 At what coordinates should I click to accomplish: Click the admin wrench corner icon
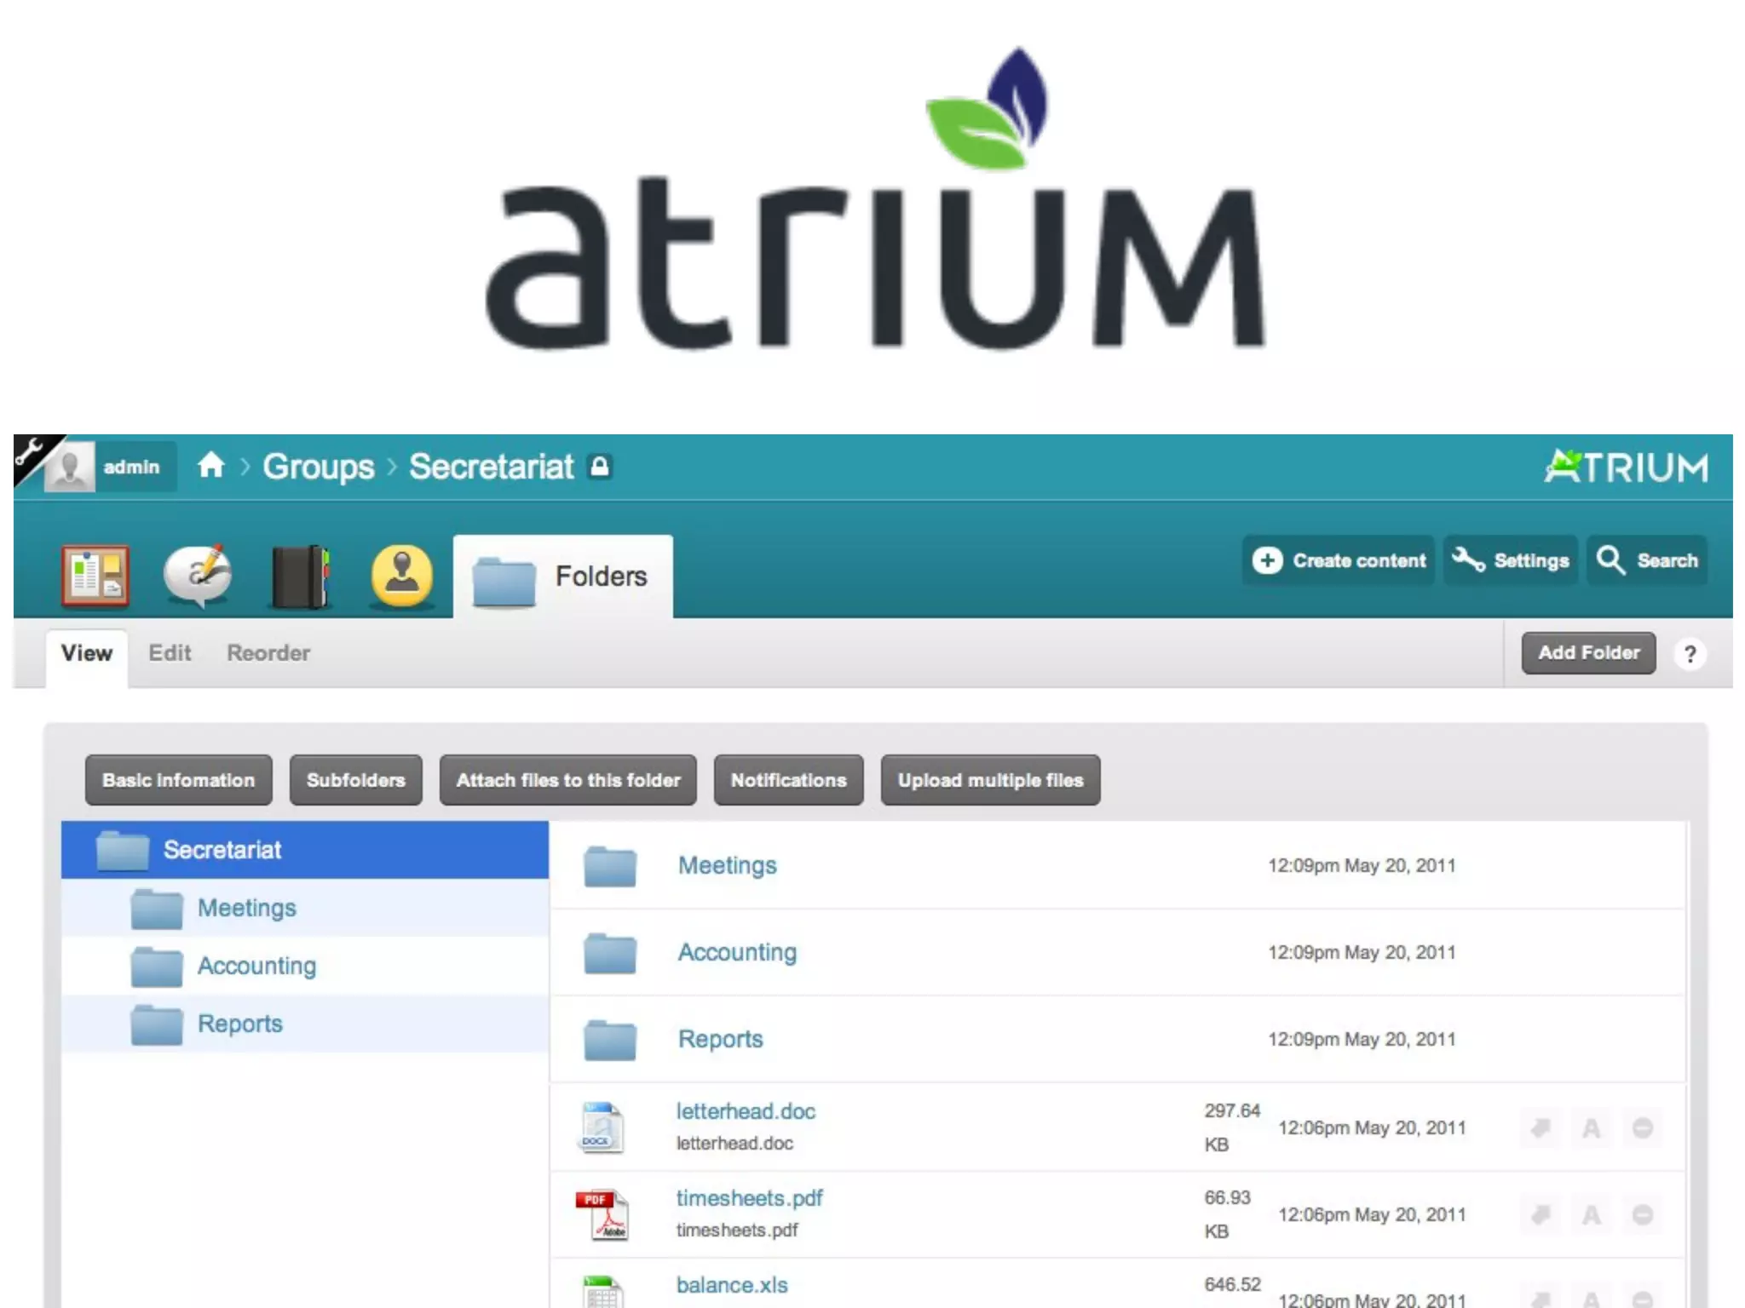coord(29,451)
